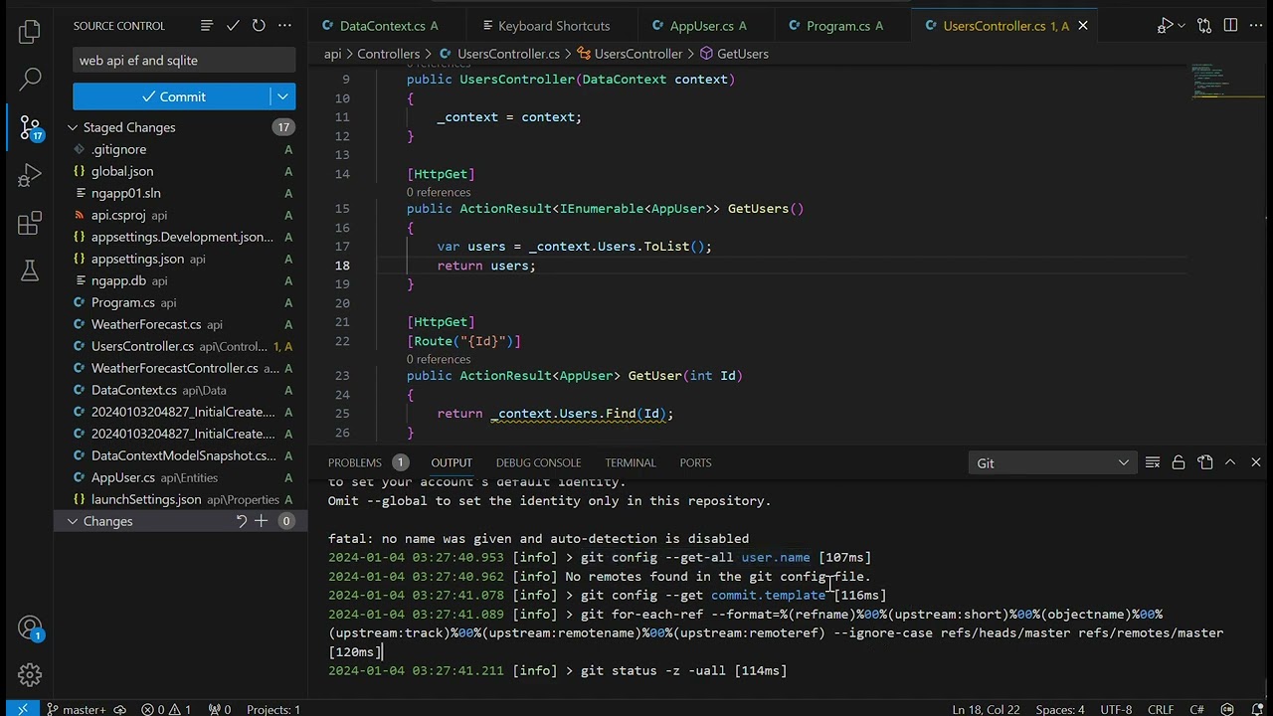Open the Terminal panel tab
This screenshot has height=716, width=1273.
tap(631, 462)
